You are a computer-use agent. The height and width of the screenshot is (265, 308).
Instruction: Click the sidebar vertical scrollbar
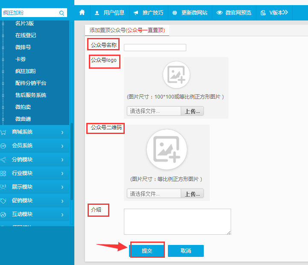[x=72, y=161]
